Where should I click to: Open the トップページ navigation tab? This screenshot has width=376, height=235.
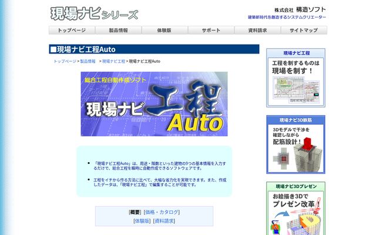point(72,30)
